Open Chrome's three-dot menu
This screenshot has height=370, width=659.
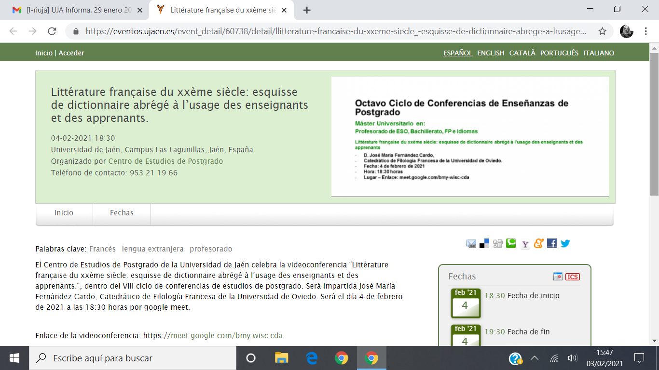(x=646, y=31)
